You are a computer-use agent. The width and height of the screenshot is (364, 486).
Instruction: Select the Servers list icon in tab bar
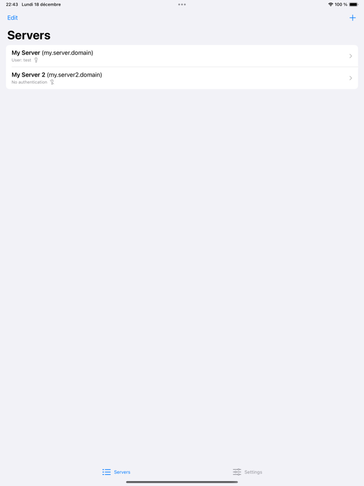(x=106, y=472)
